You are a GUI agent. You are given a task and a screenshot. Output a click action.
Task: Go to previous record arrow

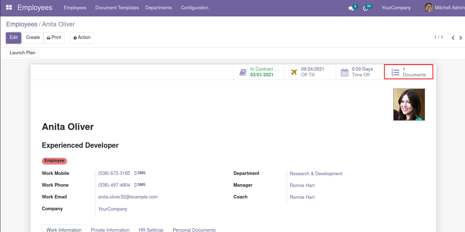click(x=453, y=38)
